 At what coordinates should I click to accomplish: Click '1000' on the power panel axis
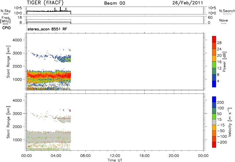[x=17, y=79]
